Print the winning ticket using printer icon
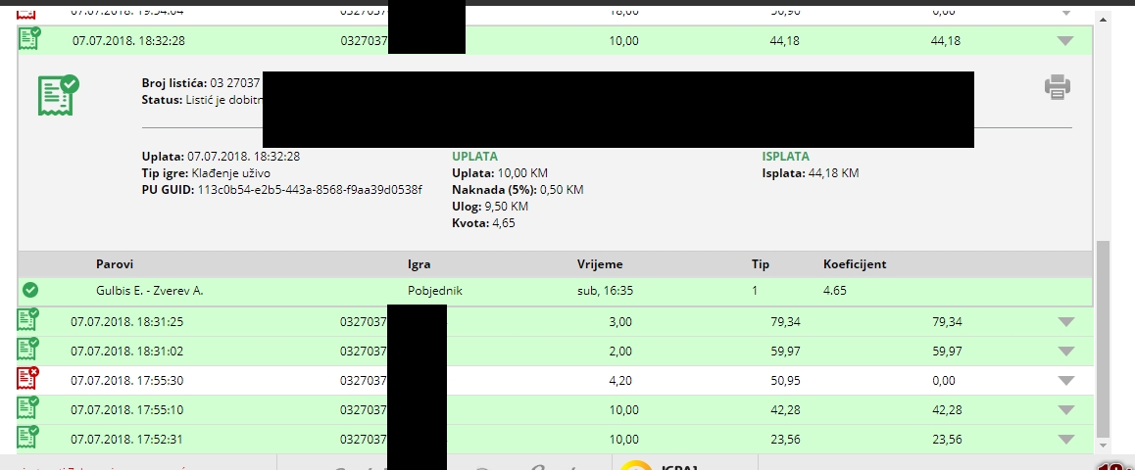This screenshot has height=470, width=1135. click(1057, 87)
